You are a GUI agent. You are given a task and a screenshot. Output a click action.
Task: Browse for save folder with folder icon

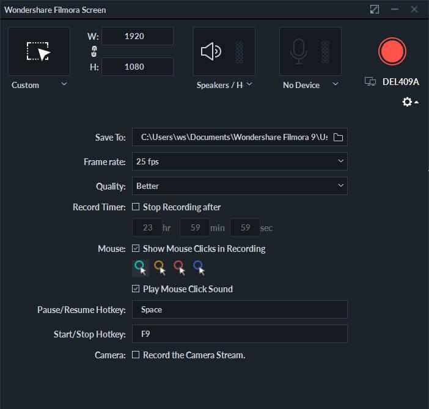[x=338, y=137]
